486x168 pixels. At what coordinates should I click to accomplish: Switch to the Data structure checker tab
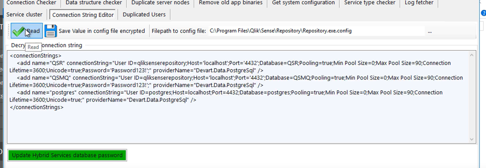[94, 3]
